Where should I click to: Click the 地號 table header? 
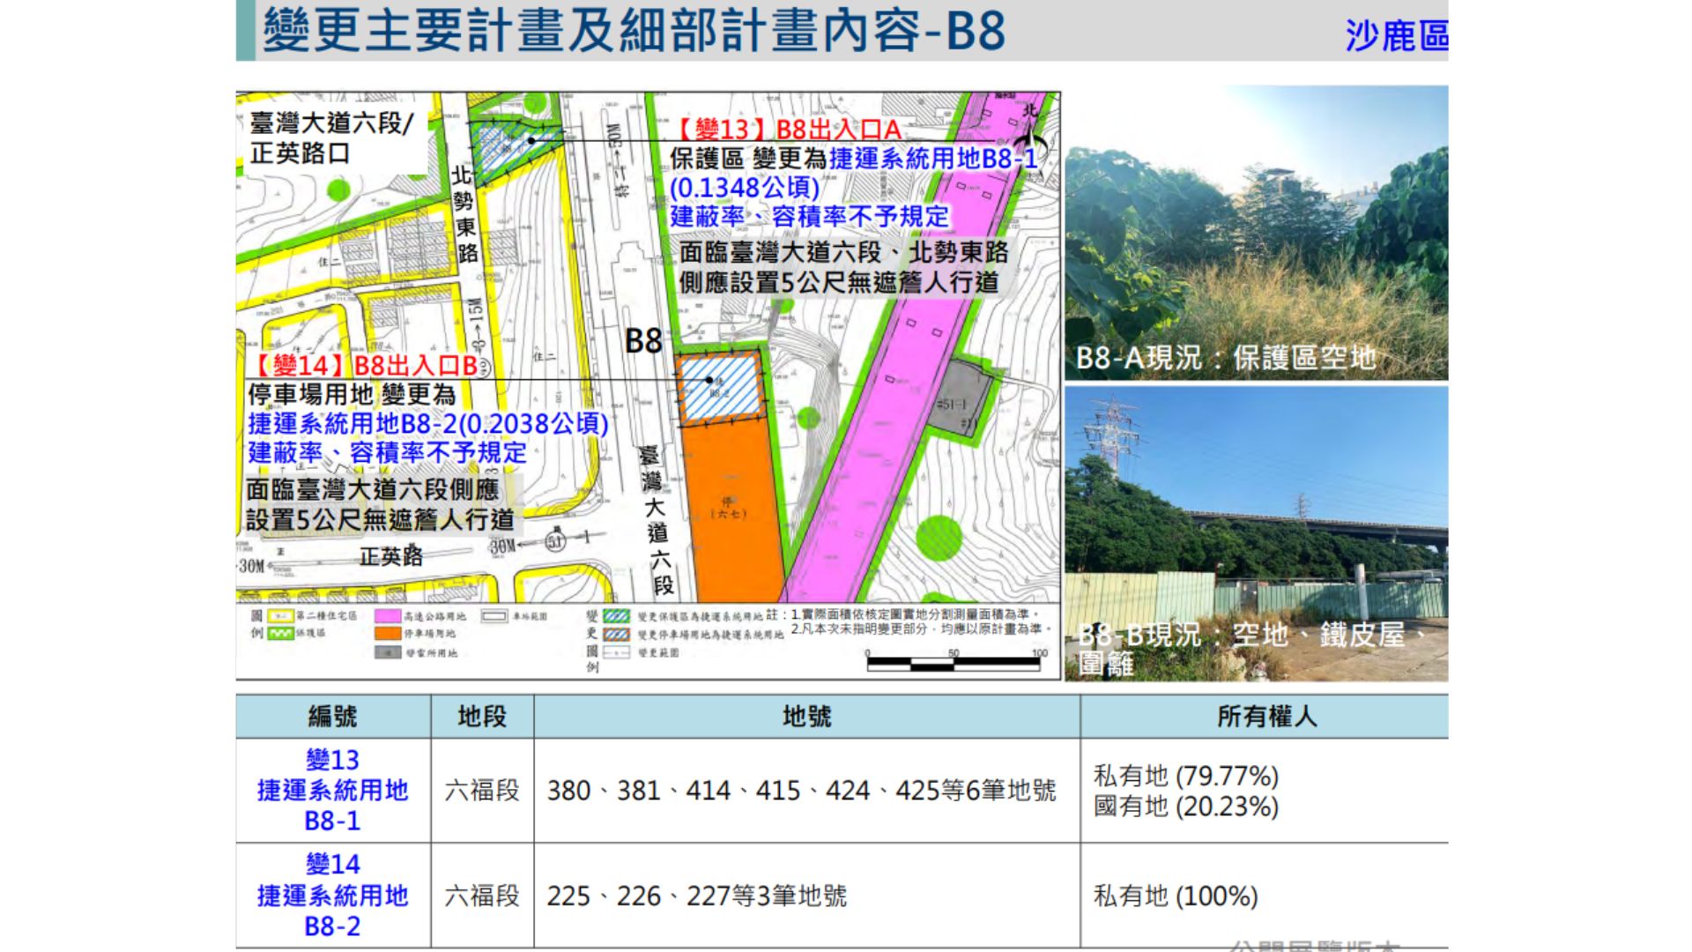pos(806,717)
